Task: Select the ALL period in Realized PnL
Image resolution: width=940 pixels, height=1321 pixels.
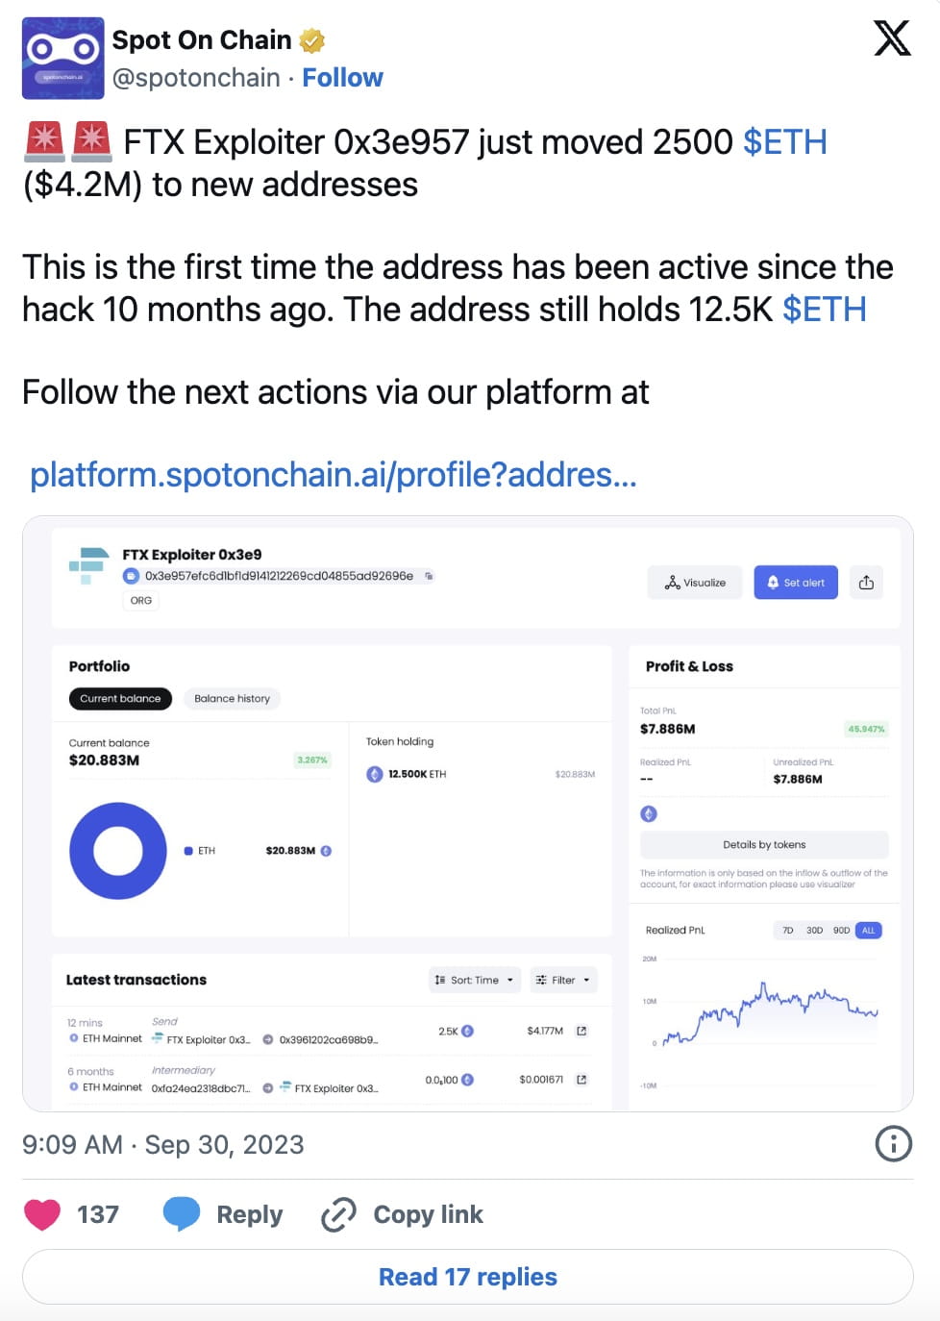Action: (x=868, y=930)
